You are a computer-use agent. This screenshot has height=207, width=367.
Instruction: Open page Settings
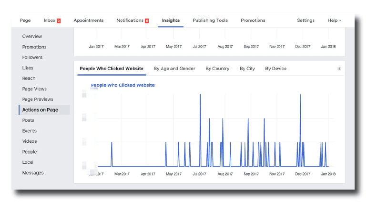(x=306, y=20)
